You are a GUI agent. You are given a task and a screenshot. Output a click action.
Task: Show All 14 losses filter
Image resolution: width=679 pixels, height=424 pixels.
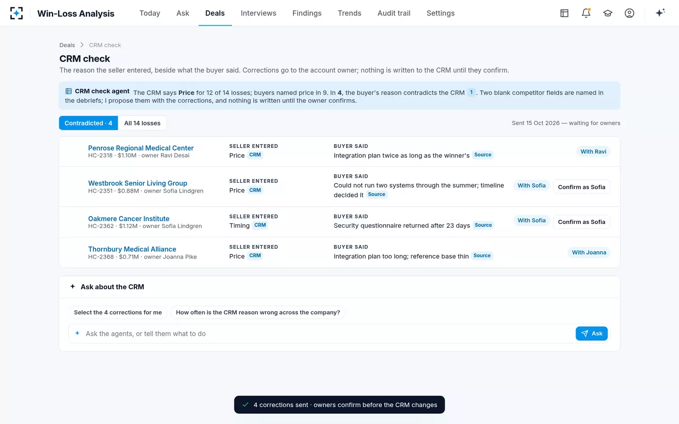[142, 123]
